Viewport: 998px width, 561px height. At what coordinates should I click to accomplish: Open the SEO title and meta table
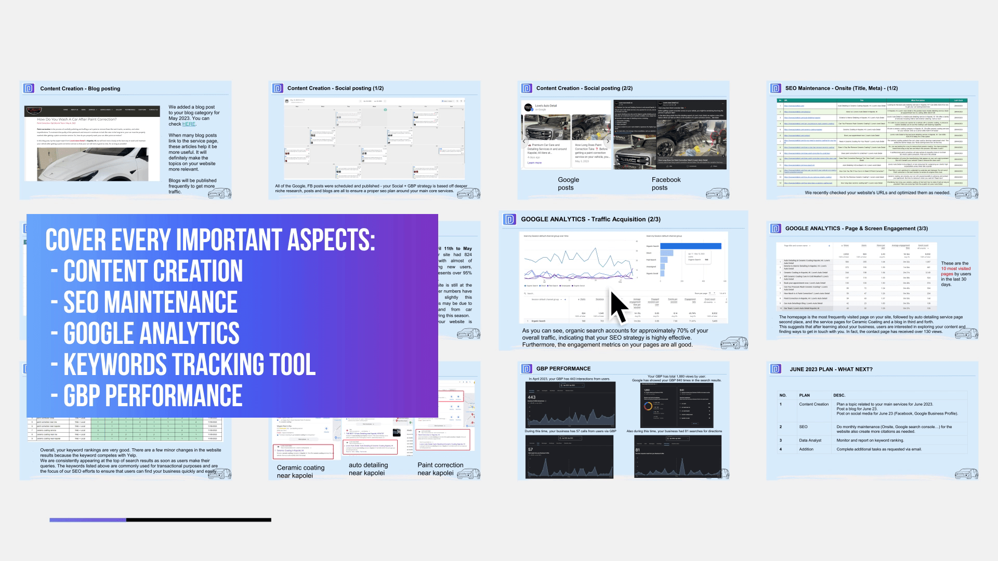tap(872, 142)
